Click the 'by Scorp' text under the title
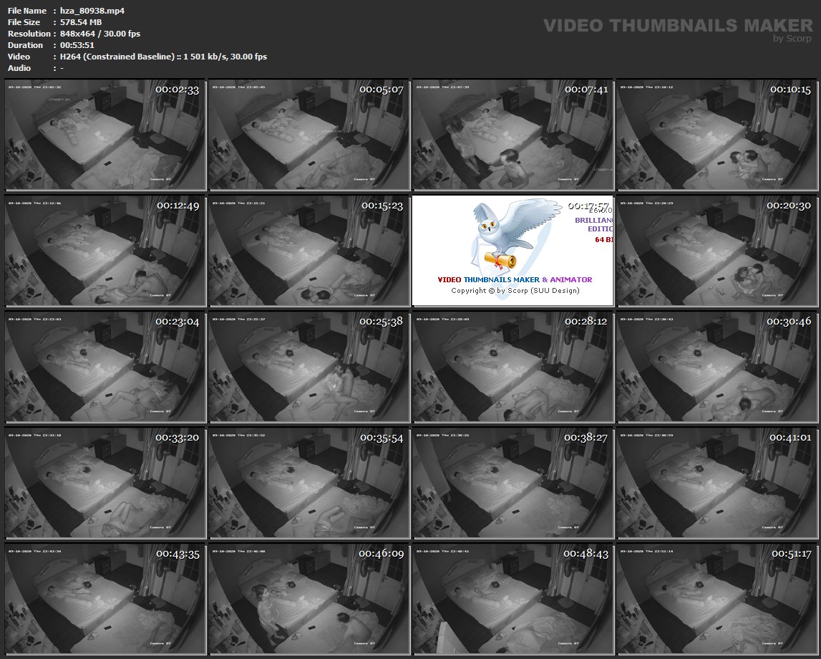The height and width of the screenshot is (659, 821). pos(792,39)
